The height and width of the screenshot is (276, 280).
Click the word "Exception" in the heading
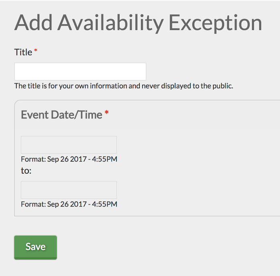(x=215, y=24)
